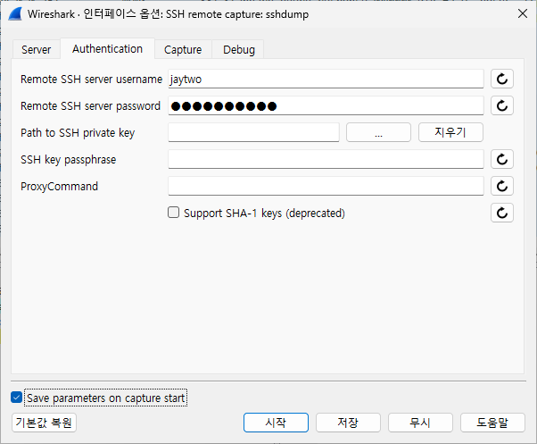Click the Wireshark fin icon in title bar
The image size is (537, 444).
(x=15, y=14)
